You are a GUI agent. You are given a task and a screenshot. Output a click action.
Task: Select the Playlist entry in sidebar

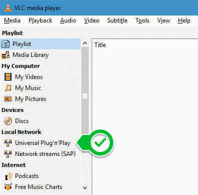pos(41,44)
